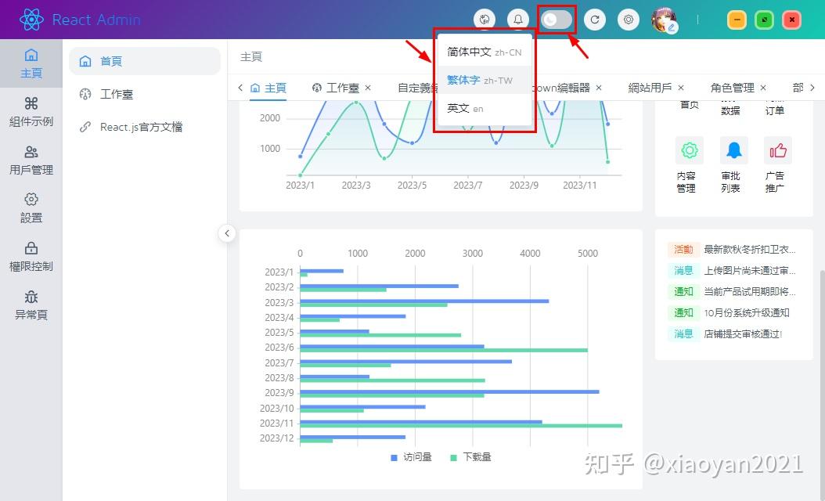This screenshot has height=501, width=825.
Task: Select 工作臺 in the submenu
Action: tap(145, 94)
